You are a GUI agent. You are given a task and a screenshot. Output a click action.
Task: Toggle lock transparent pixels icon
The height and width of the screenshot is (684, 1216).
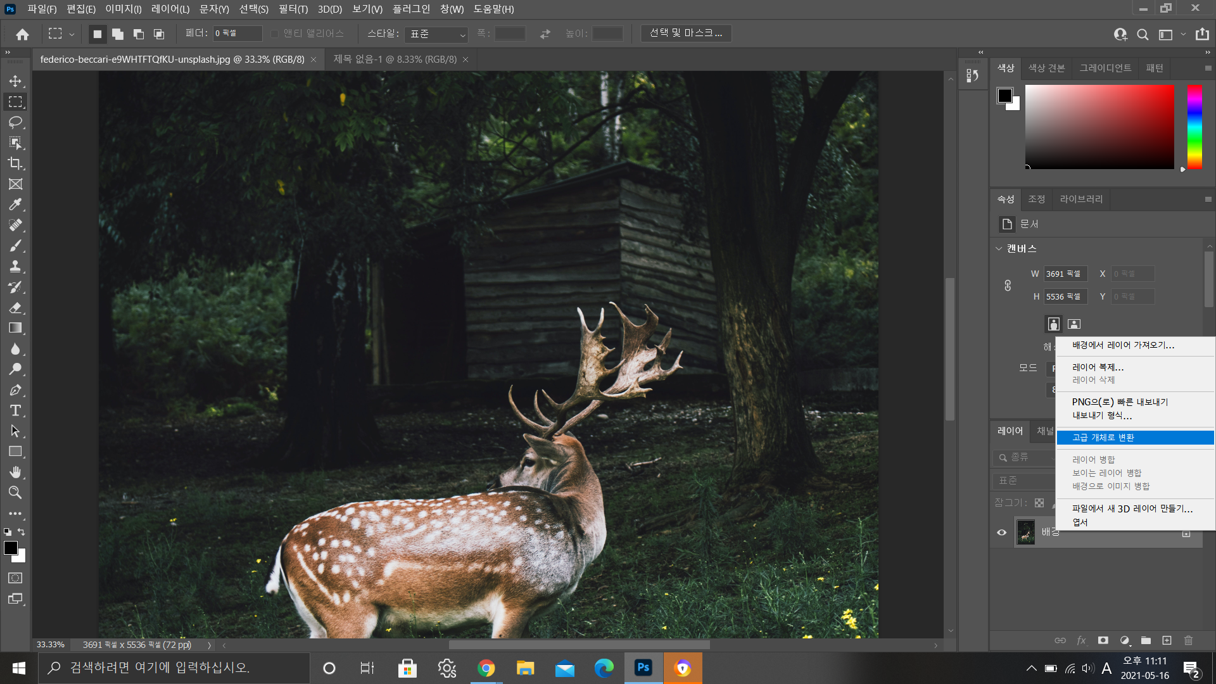coord(1039,503)
